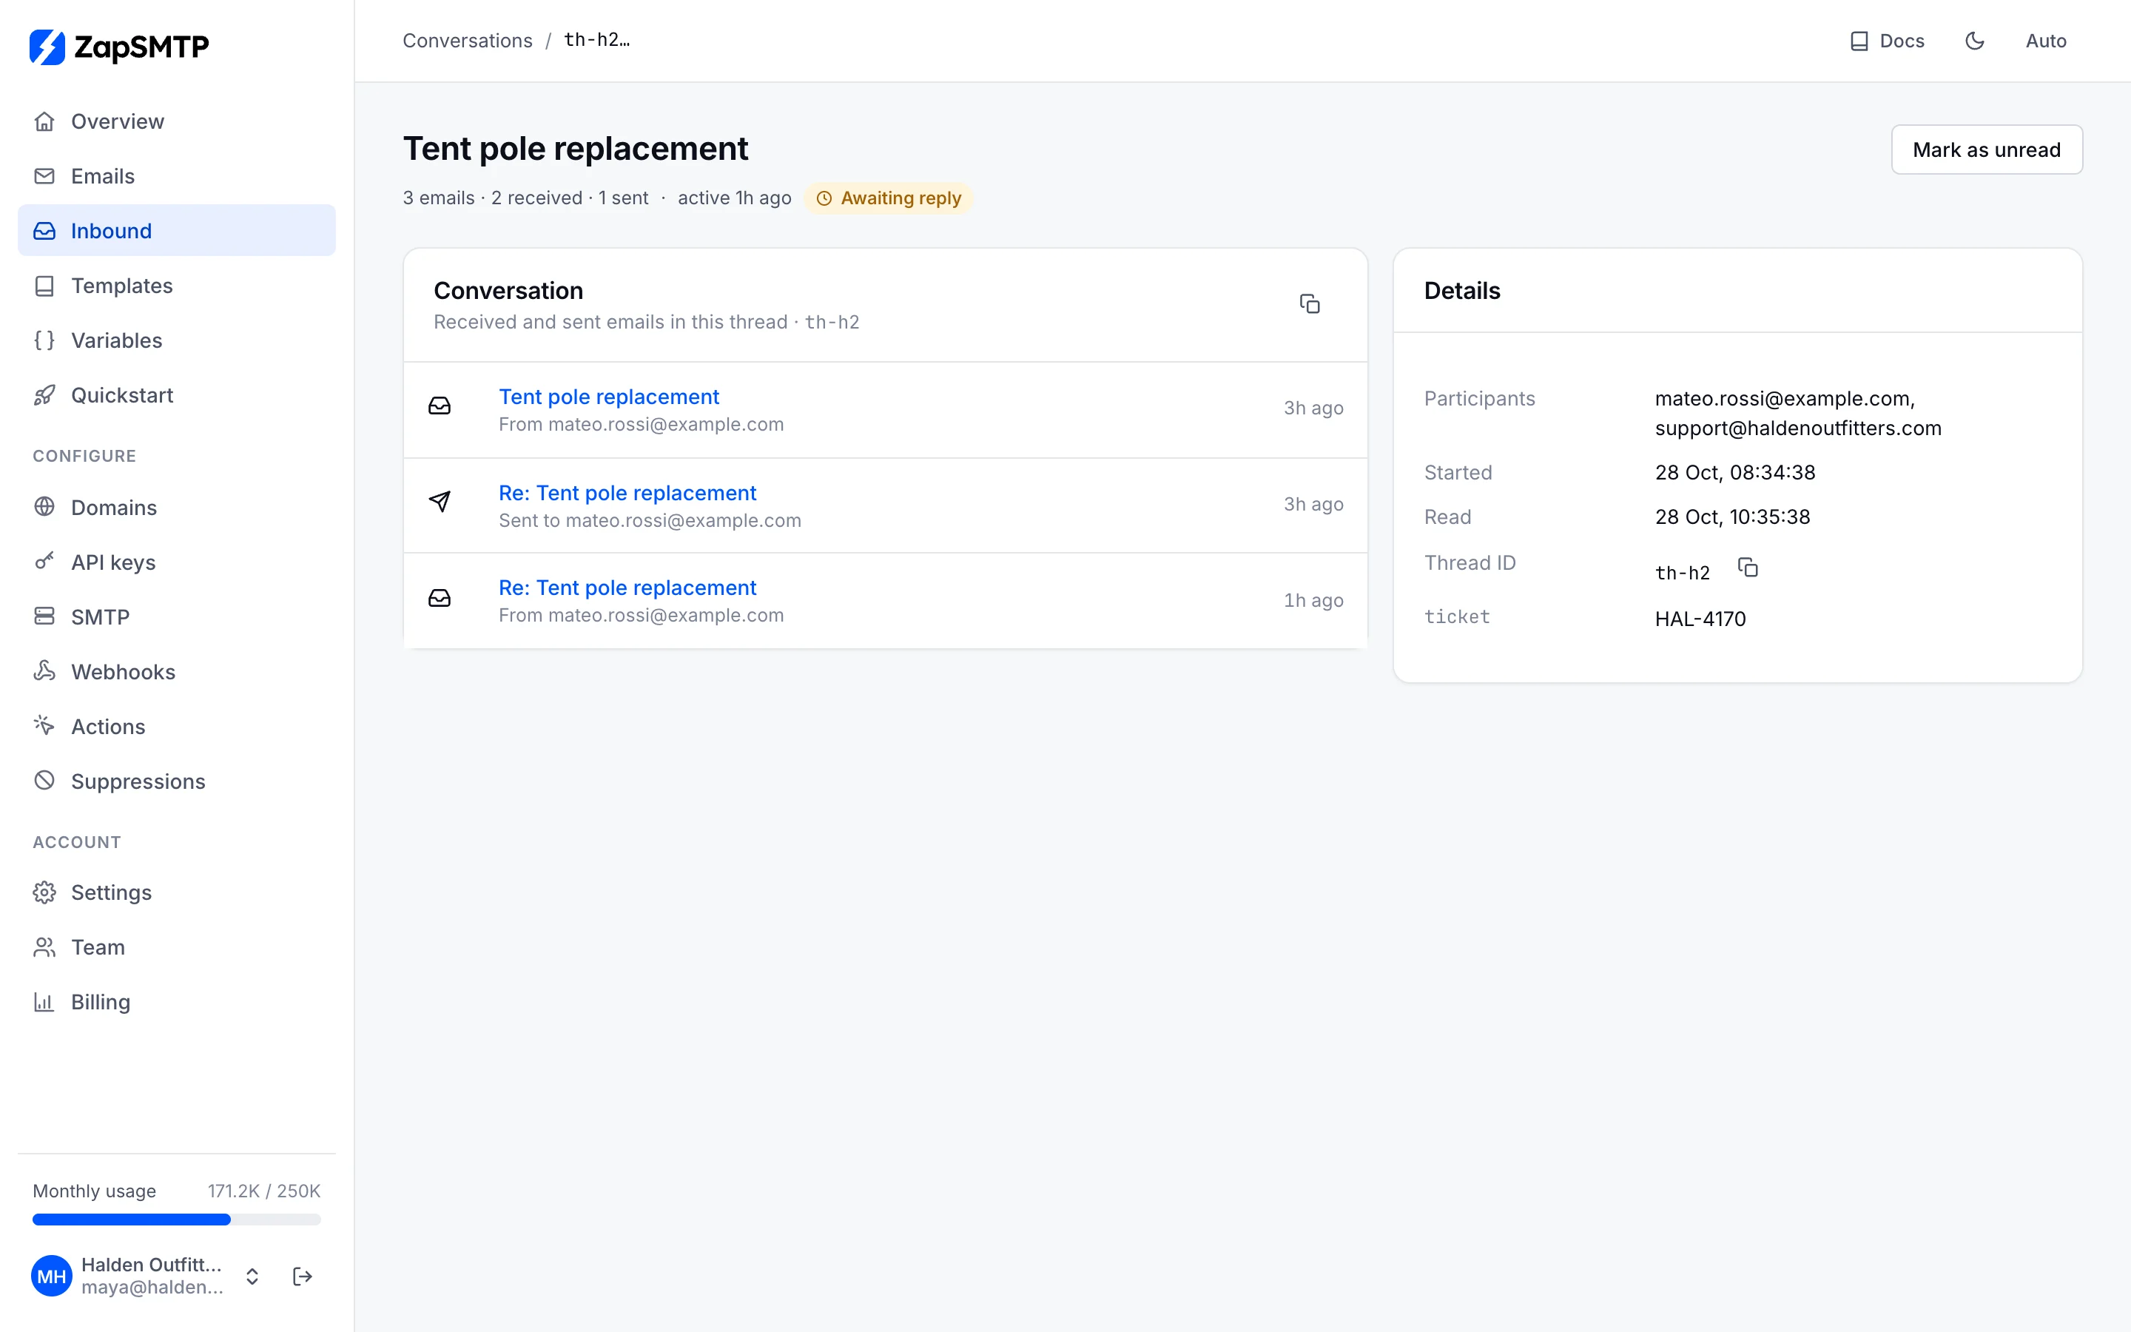
Task: Click the th-h2… breadcrumb text
Action: [597, 40]
